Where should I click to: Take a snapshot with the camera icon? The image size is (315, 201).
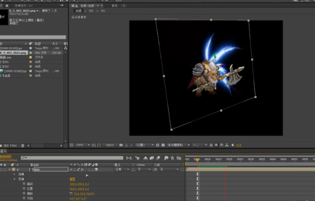coord(121,145)
